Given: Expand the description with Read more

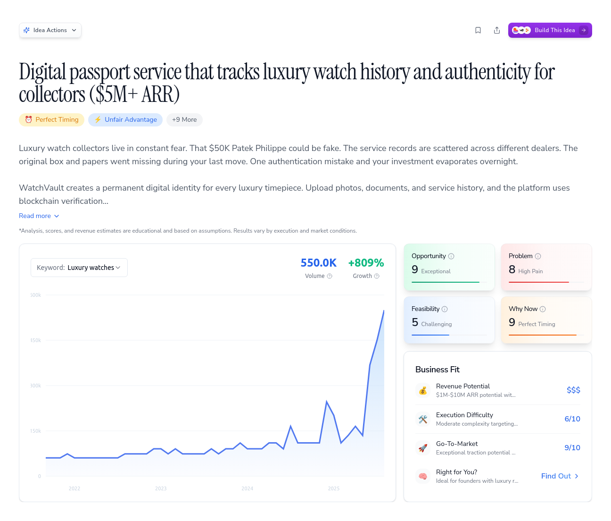Looking at the screenshot, I should tap(39, 216).
